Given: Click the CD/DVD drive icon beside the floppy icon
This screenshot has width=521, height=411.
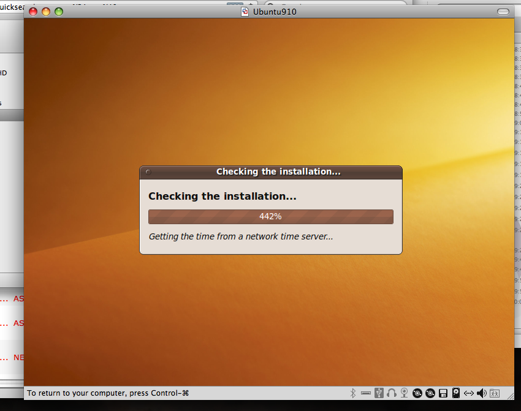Looking at the screenshot, I should click(430, 393).
